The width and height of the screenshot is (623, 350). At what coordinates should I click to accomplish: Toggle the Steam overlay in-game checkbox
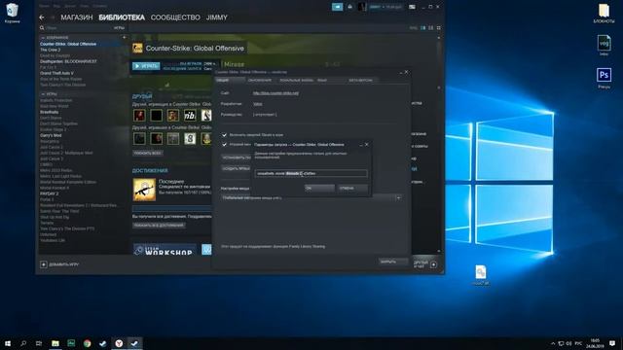pyautogui.click(x=224, y=135)
